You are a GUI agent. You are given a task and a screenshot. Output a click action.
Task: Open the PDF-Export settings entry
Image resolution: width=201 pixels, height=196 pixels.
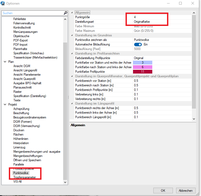point(20,40)
